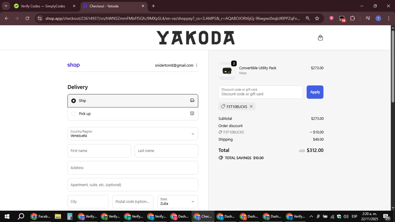
Task: Open a new browser tab
Action: point(153,6)
